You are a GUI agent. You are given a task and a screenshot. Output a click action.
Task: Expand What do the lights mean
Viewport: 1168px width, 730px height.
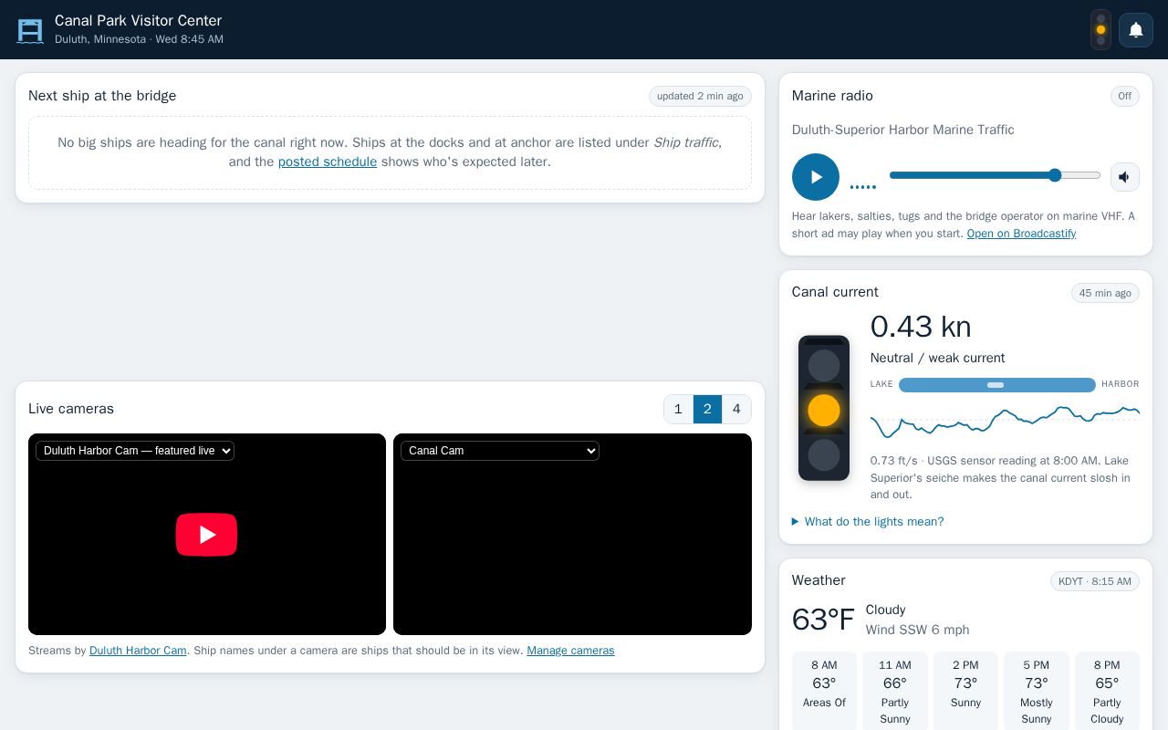point(868,522)
